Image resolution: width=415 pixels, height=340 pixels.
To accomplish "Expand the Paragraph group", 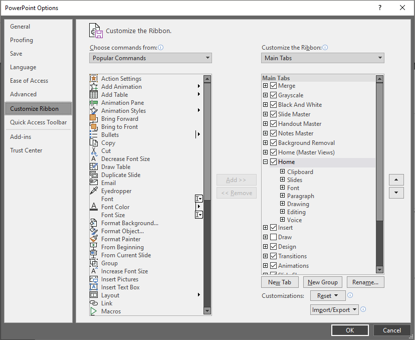I will pos(282,196).
